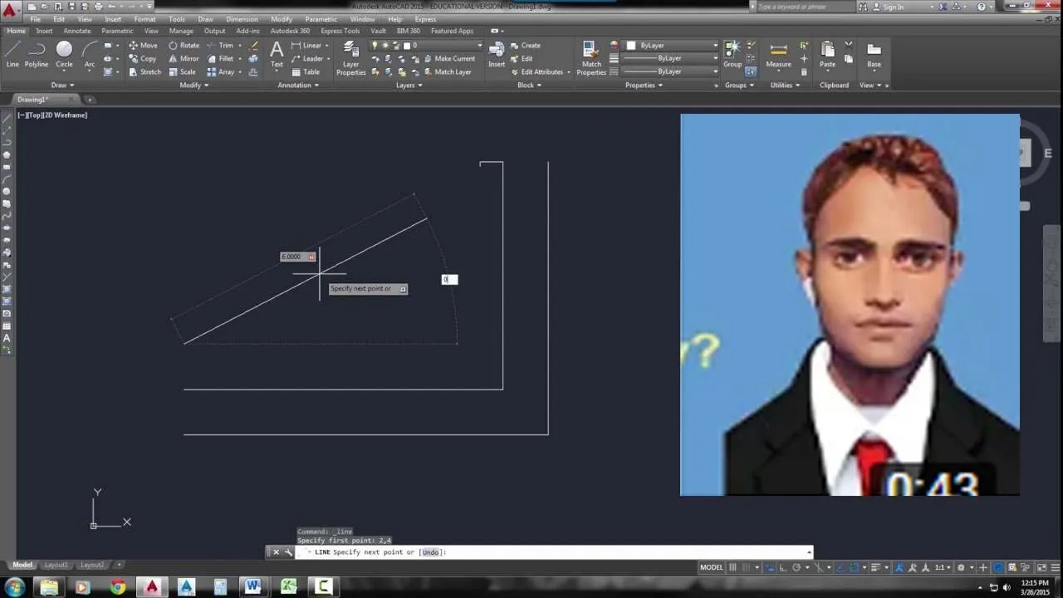Viewport: 1063px width, 598px height.
Task: Expand the Annotation panel dropdown
Action: pos(298,85)
